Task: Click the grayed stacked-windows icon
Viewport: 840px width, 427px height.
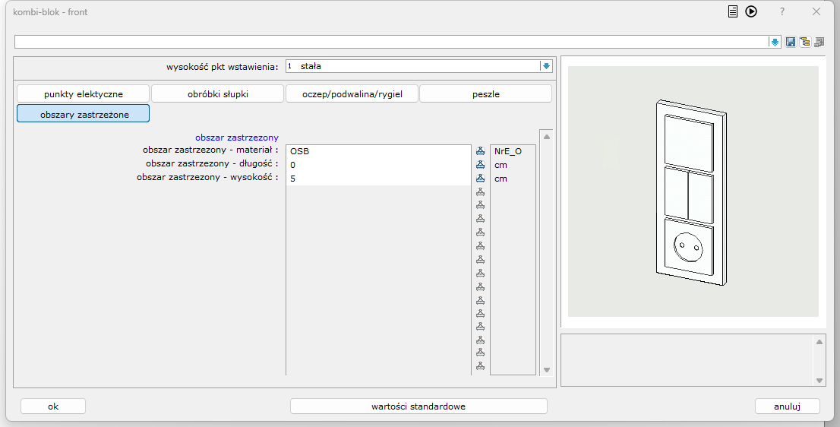Action: pyautogui.click(x=819, y=42)
